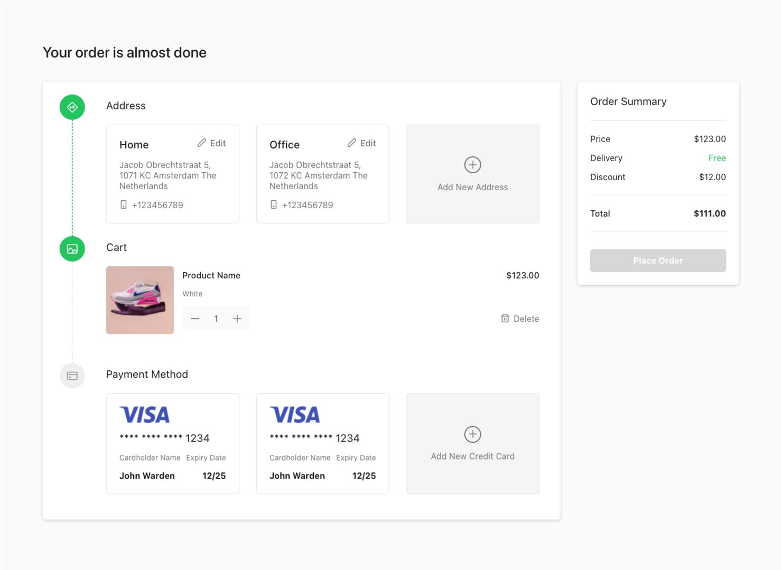Click John Warden on second card
Screen dimensions: 781x570
pyautogui.click(x=297, y=476)
